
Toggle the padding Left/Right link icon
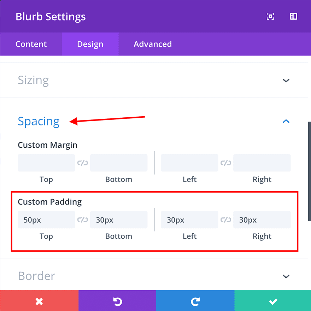pos(226,220)
